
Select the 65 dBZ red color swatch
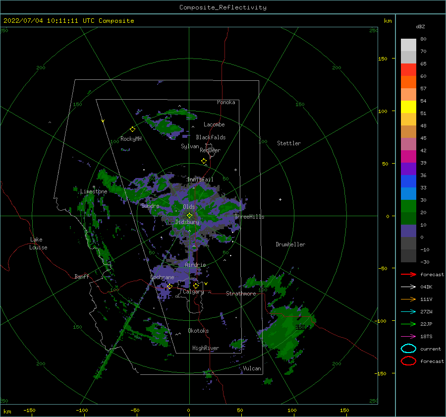pos(408,70)
